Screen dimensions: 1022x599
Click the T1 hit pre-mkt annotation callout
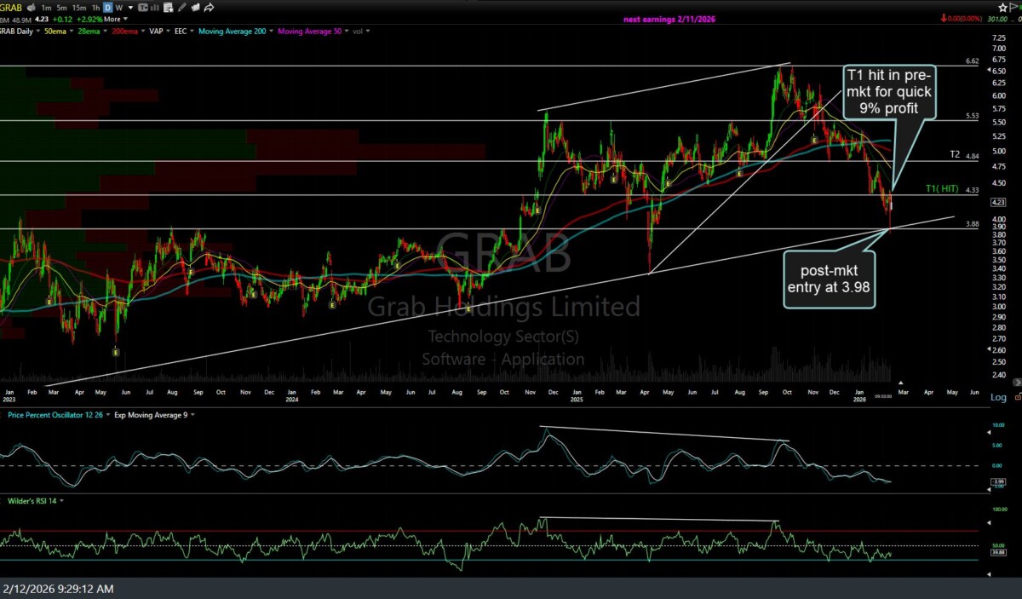pos(887,92)
